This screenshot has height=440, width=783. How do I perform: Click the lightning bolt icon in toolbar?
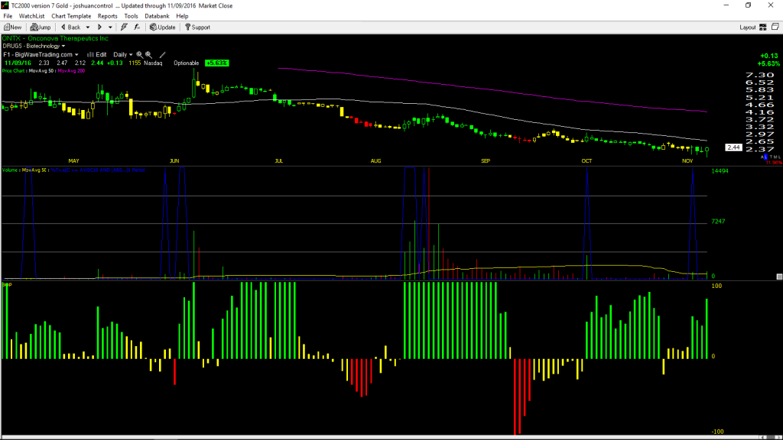[124, 27]
